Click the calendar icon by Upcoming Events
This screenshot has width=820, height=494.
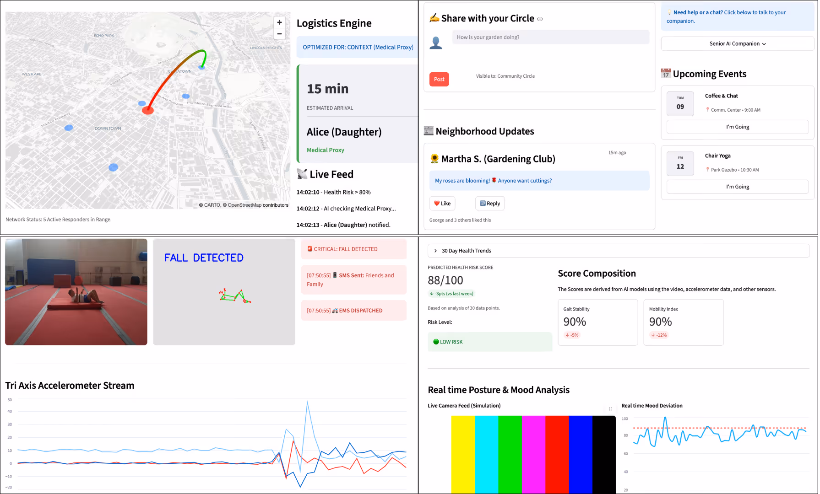click(666, 74)
